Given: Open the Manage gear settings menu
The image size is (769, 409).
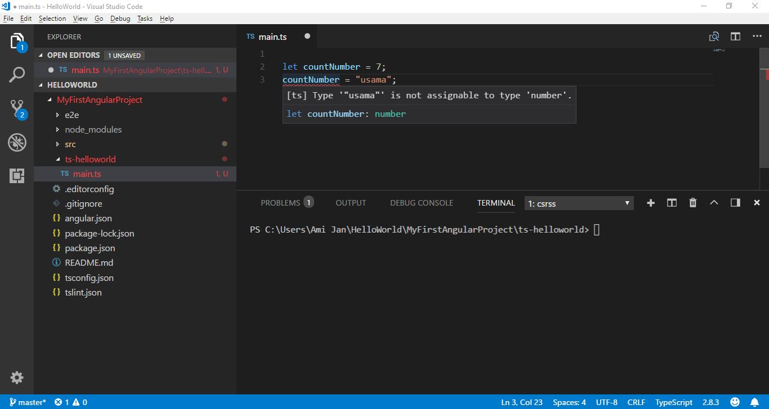Looking at the screenshot, I should pyautogui.click(x=17, y=378).
